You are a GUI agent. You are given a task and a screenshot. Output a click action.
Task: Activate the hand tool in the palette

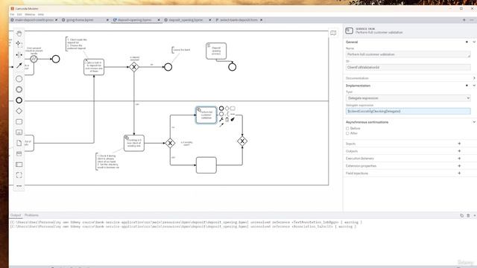[19, 33]
